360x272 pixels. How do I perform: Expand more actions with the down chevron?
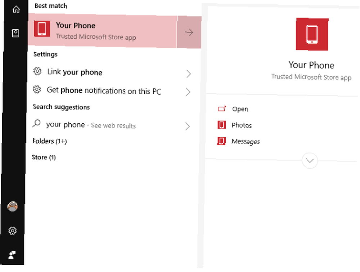310,161
